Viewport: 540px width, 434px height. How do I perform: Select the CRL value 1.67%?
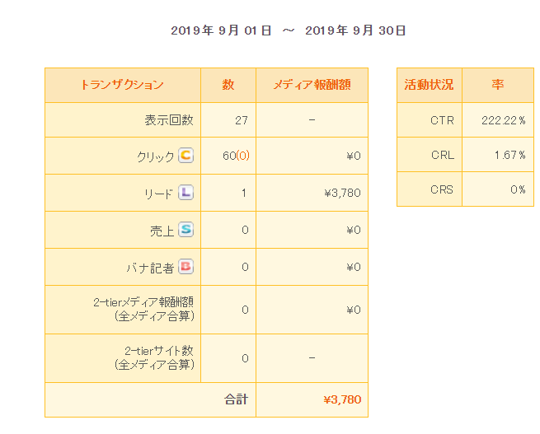click(x=510, y=155)
